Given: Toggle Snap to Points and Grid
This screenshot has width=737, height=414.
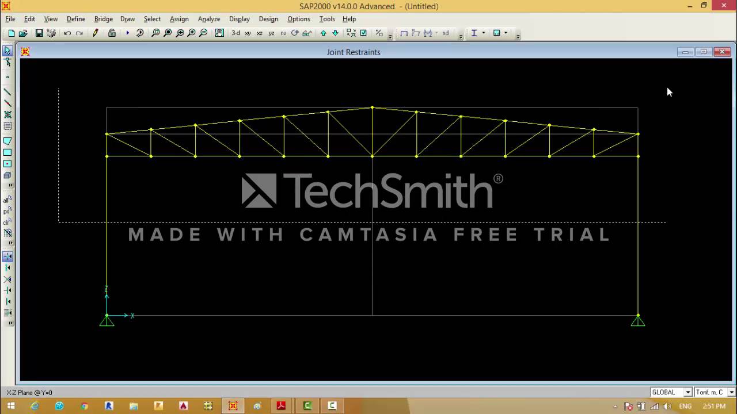Looking at the screenshot, I should tap(7, 256).
